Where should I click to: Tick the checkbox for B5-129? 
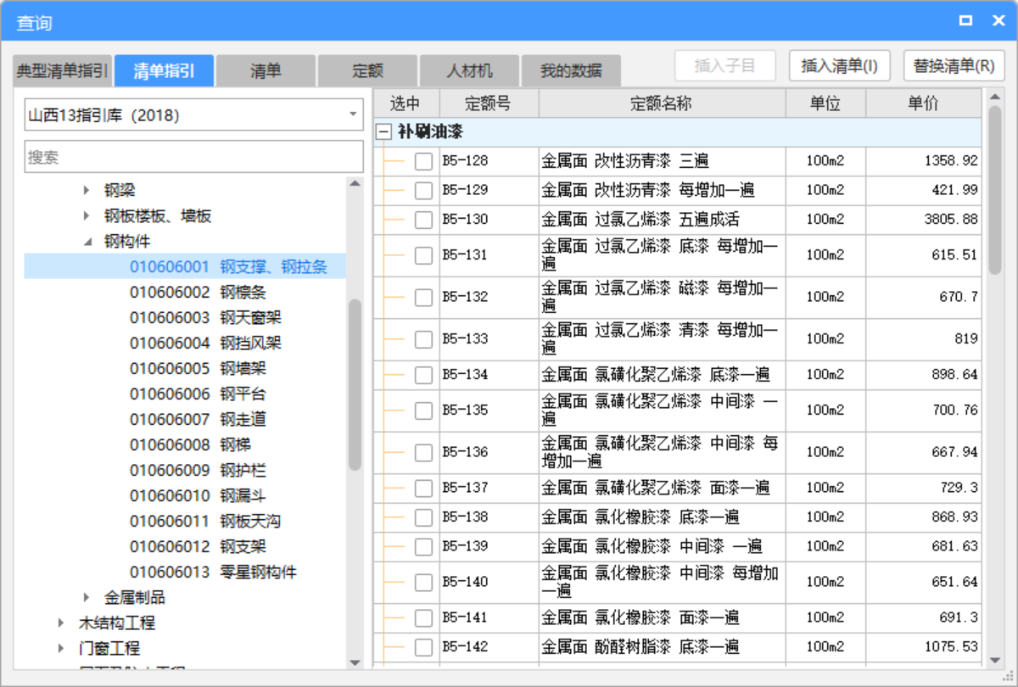[x=423, y=191]
